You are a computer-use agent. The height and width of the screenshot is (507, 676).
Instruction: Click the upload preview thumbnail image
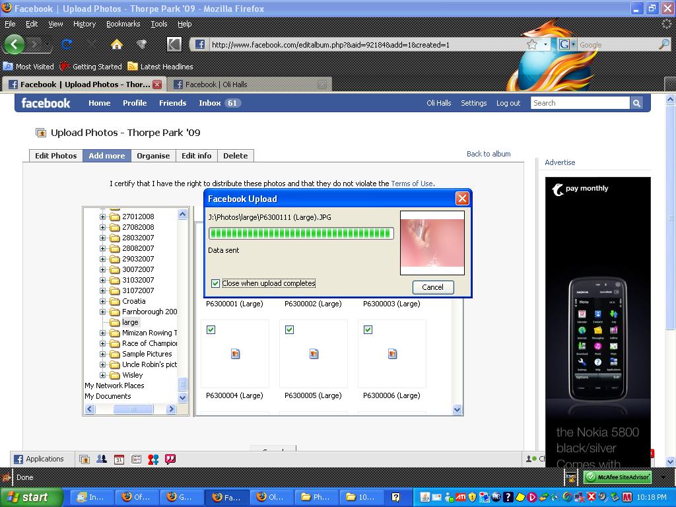click(432, 243)
